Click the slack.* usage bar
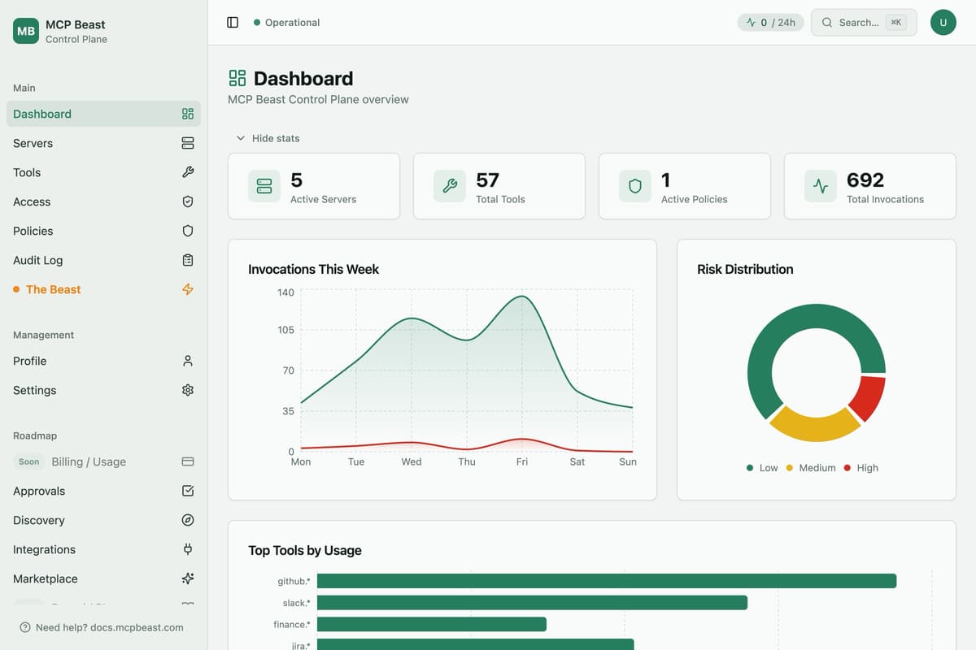Viewport: 976px width, 650px height. tap(532, 603)
